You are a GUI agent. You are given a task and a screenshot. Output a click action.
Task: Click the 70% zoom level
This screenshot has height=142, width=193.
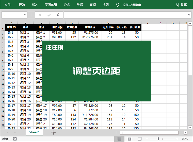click(185, 139)
